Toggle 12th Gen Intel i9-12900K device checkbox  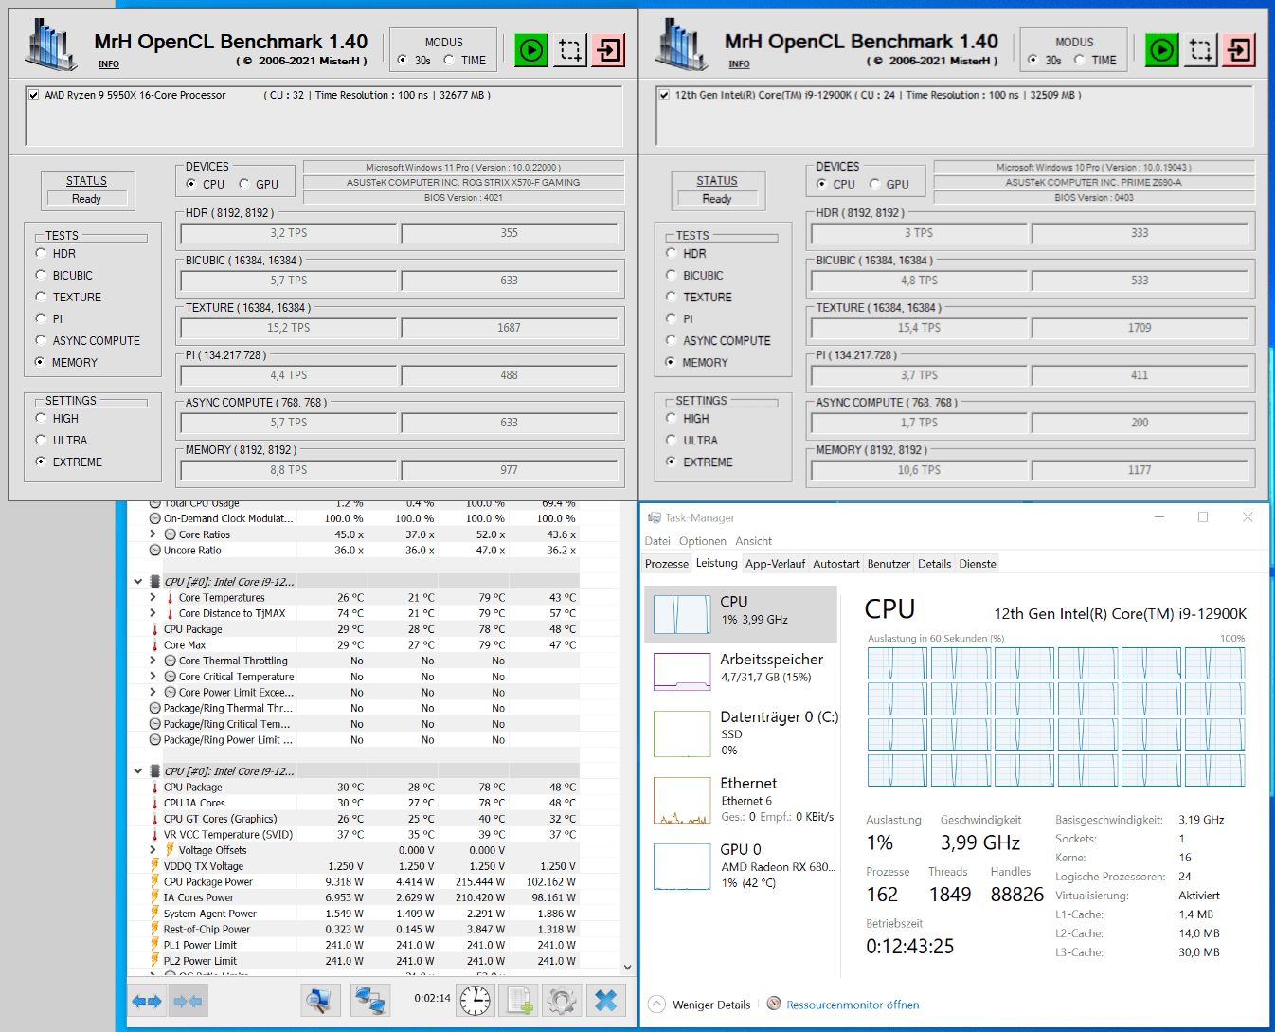tap(664, 95)
